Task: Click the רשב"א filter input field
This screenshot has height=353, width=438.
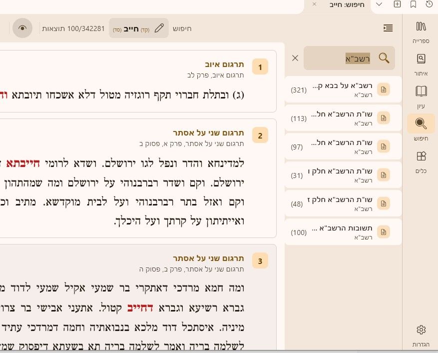Action: coord(349,58)
